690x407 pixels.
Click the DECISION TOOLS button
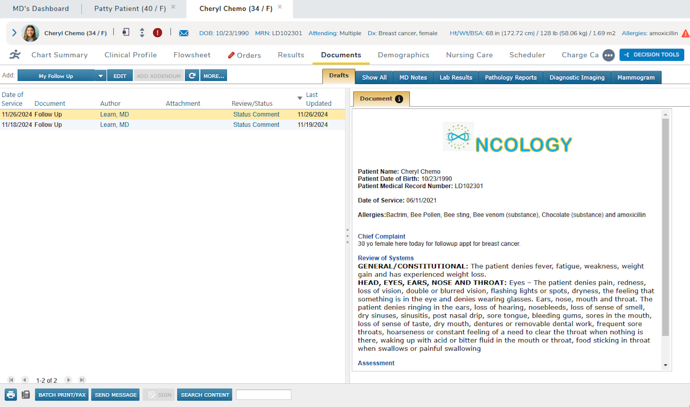652,54
